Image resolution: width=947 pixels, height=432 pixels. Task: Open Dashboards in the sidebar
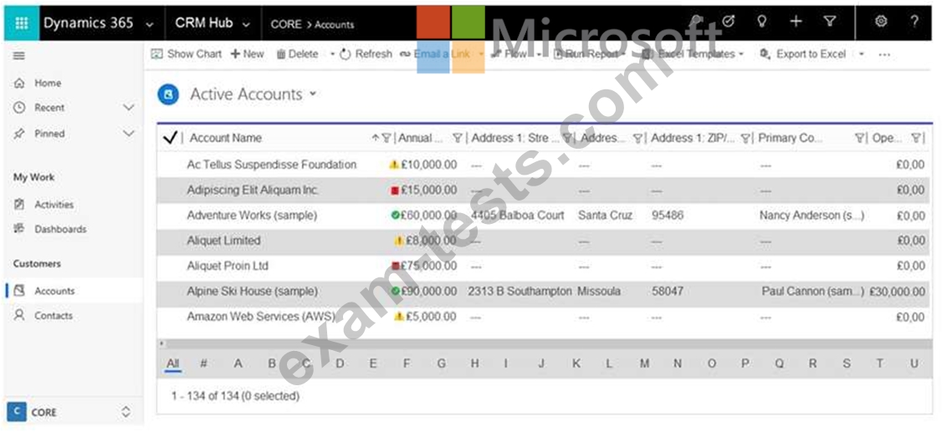(x=59, y=229)
